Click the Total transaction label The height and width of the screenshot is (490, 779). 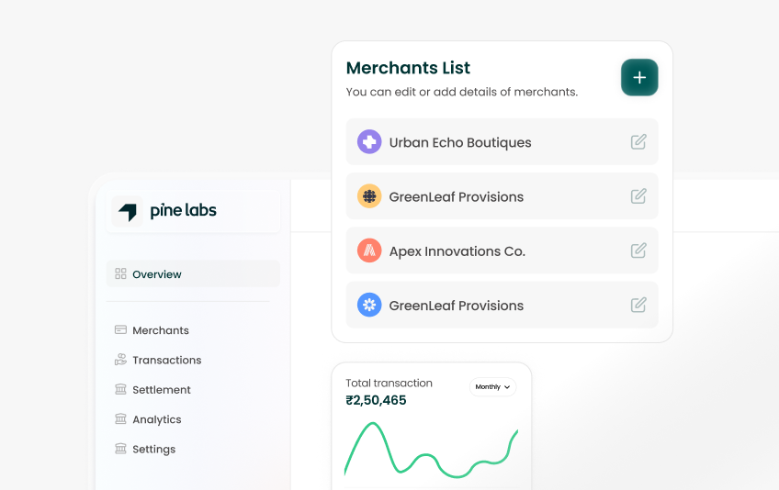click(389, 384)
